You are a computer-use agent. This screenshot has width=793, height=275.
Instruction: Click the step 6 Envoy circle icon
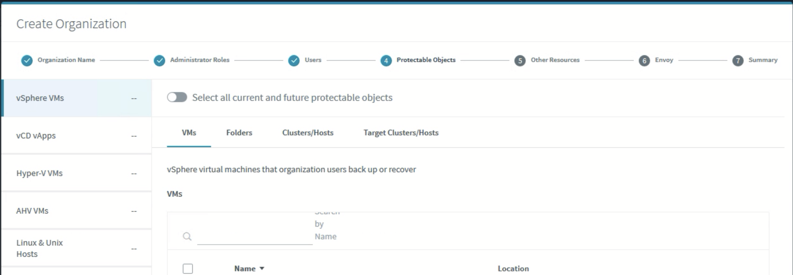click(644, 60)
